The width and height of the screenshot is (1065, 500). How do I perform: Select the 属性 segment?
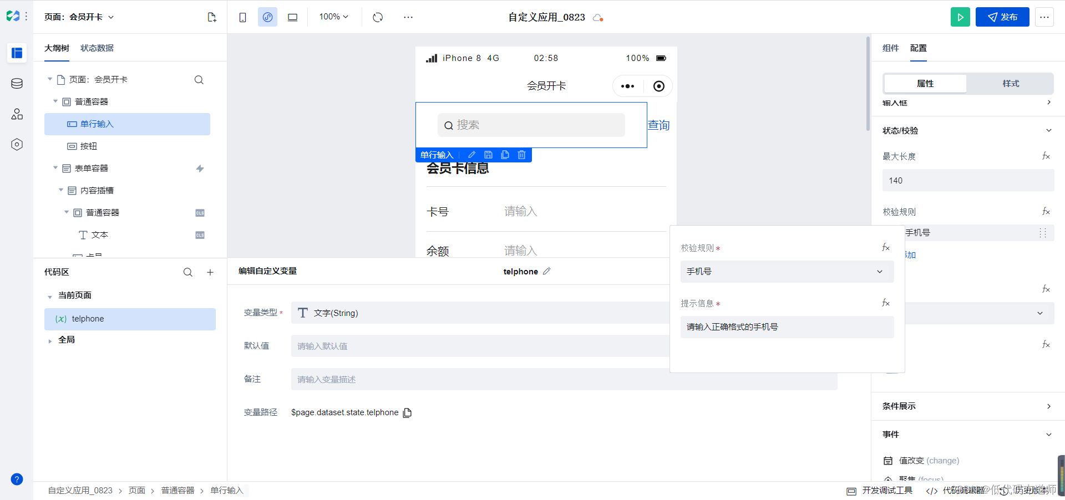925,84
